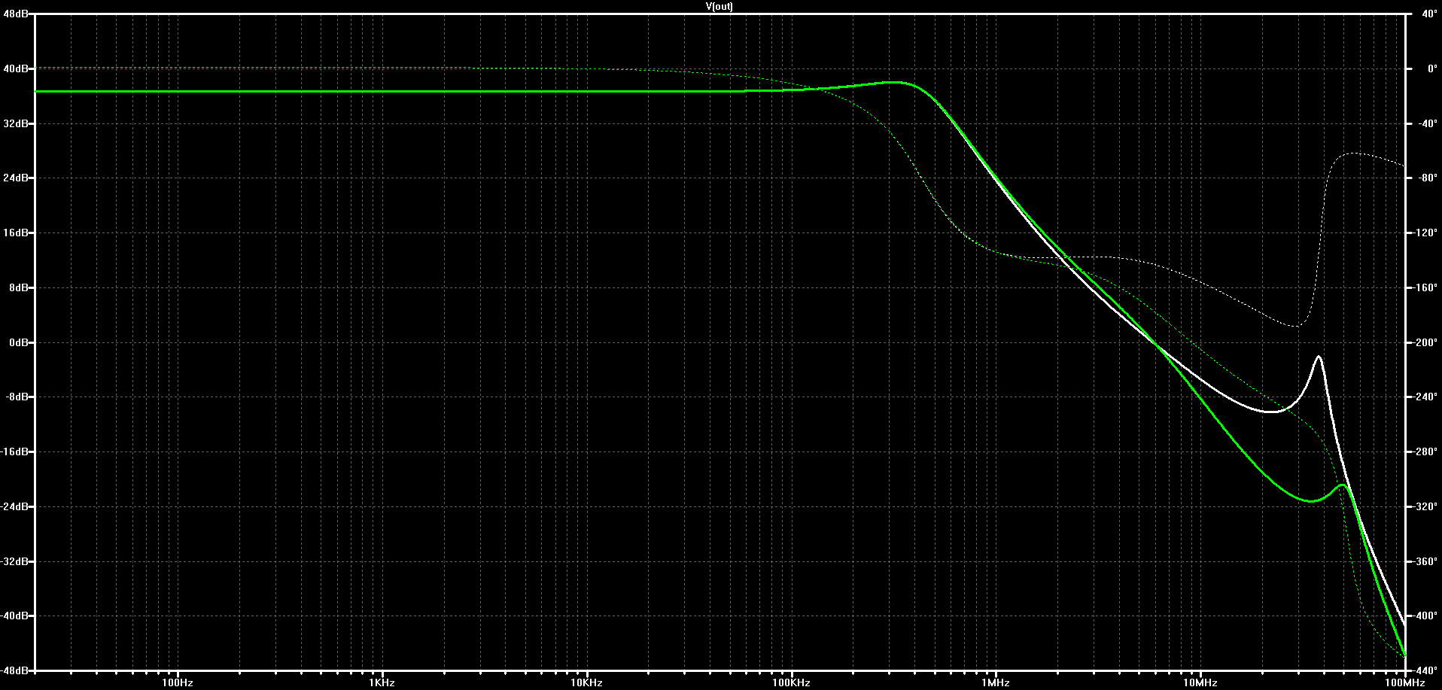
Task: Click the 100MHz frequency axis label
Action: [1405, 683]
